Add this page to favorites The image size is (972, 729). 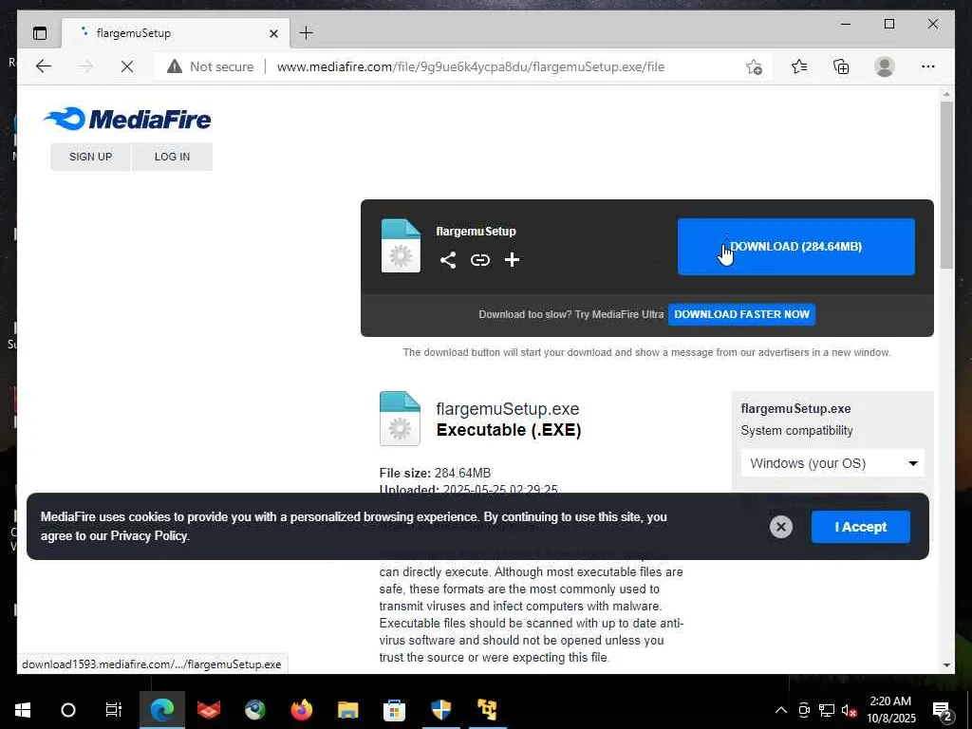[x=754, y=66]
